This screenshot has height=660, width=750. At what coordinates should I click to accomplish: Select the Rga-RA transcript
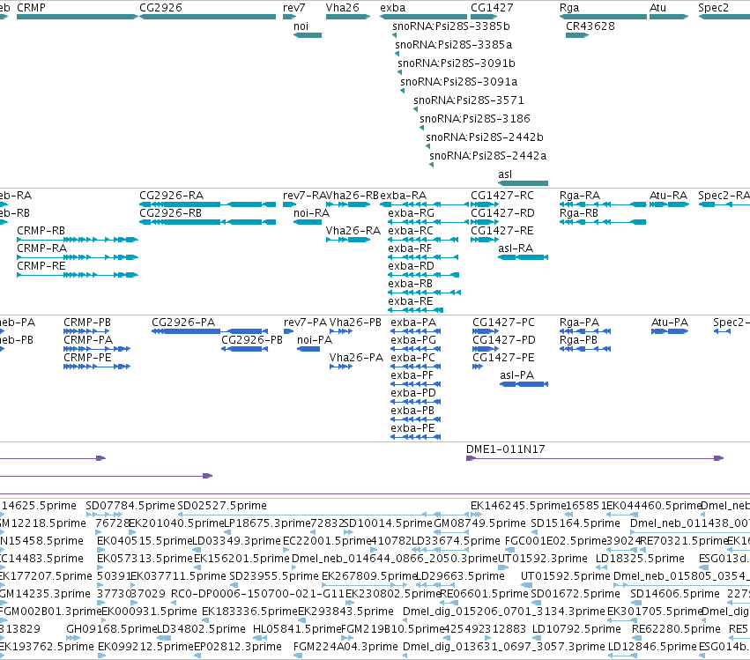pos(603,204)
